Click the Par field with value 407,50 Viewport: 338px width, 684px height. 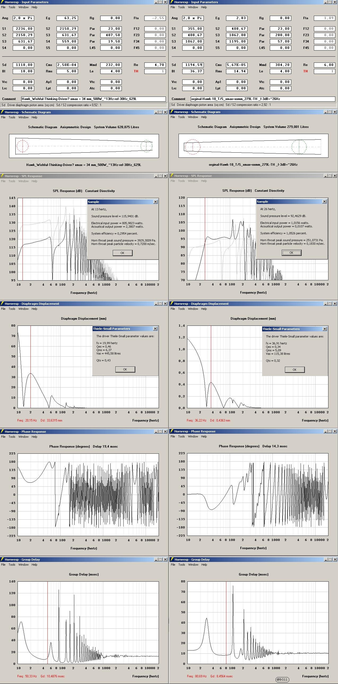pos(111,35)
